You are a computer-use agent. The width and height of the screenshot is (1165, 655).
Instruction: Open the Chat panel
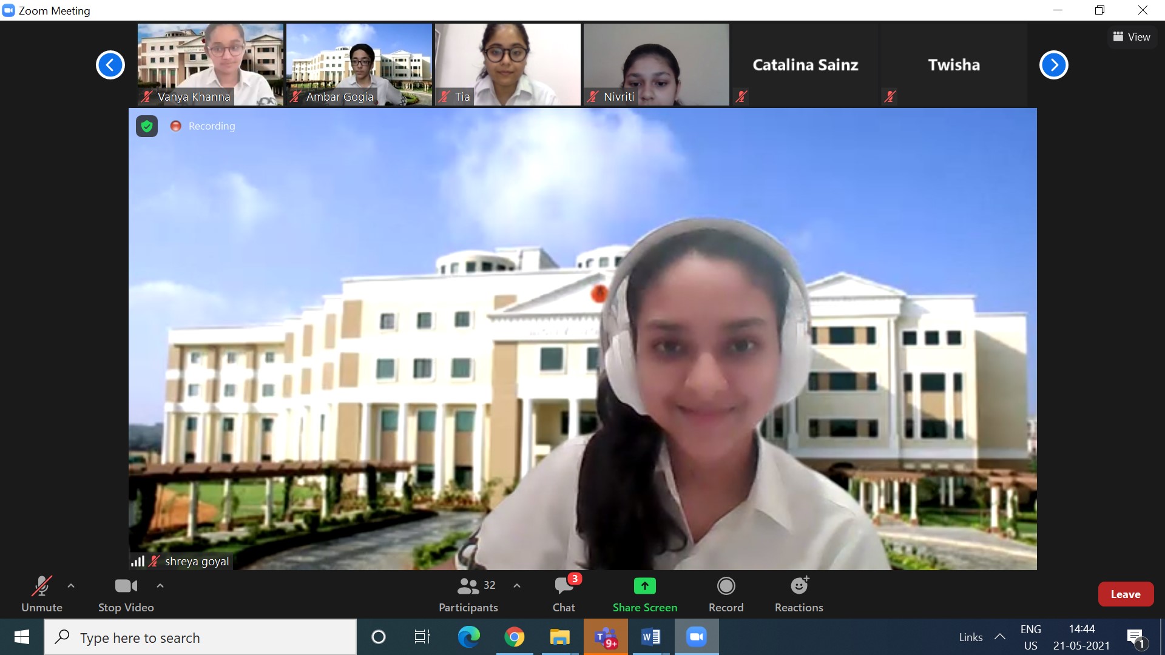[x=564, y=594]
